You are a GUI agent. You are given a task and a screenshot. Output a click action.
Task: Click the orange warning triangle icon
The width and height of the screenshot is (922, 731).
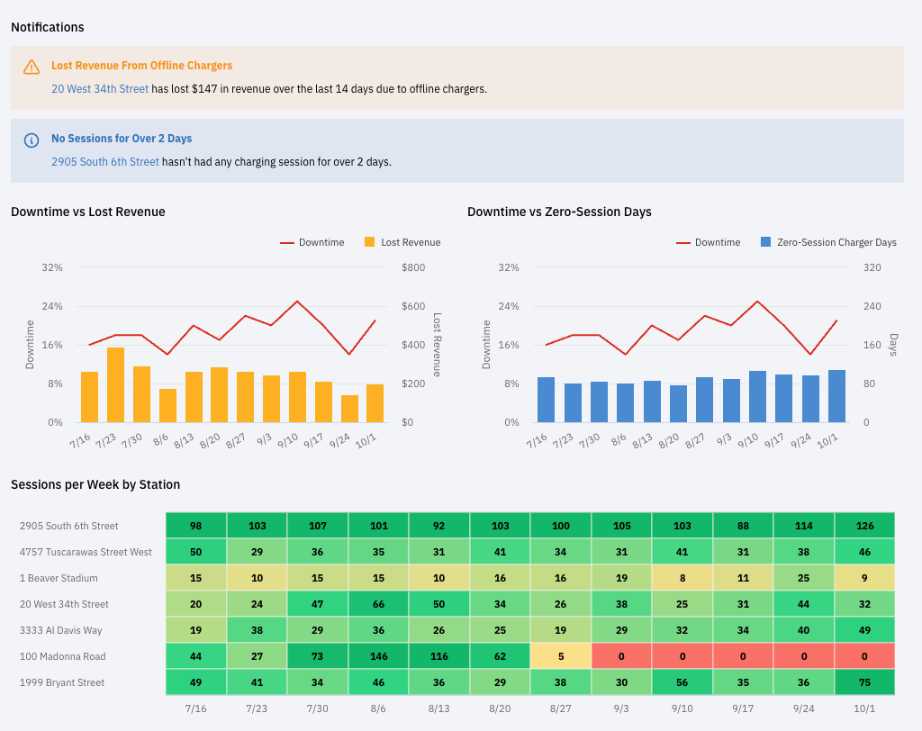click(32, 67)
